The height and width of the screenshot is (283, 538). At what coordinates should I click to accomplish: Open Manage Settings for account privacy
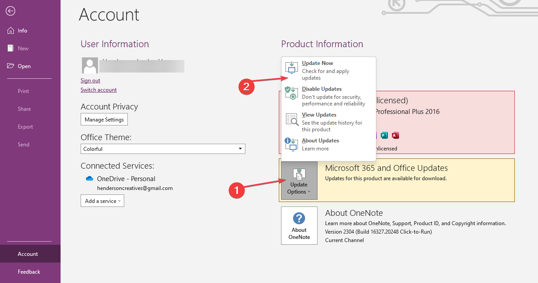point(104,120)
